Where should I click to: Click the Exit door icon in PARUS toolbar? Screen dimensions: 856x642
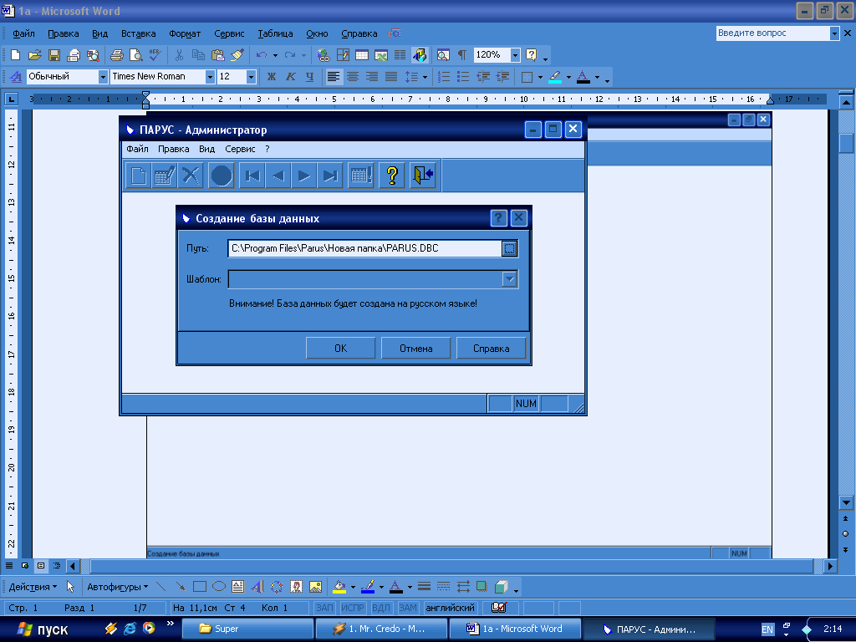click(x=422, y=176)
